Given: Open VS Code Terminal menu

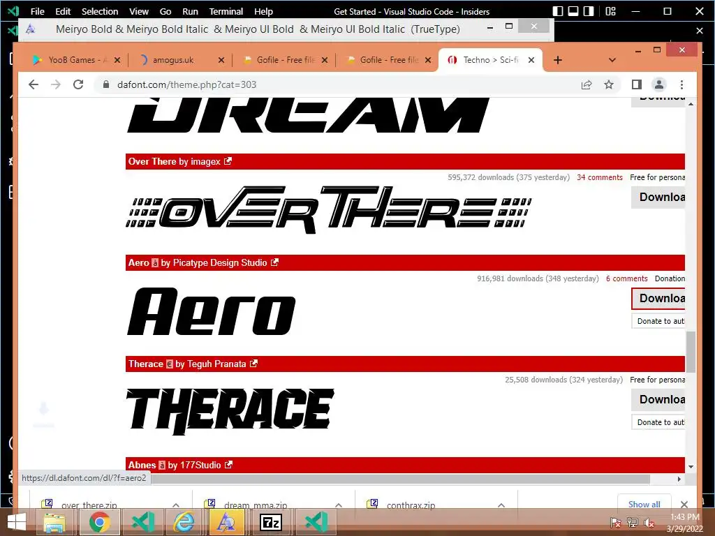Looking at the screenshot, I should pyautogui.click(x=226, y=11).
